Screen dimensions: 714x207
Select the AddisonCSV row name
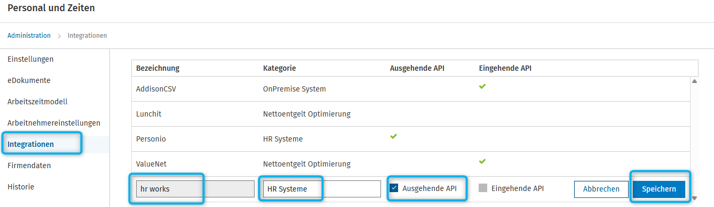156,89
